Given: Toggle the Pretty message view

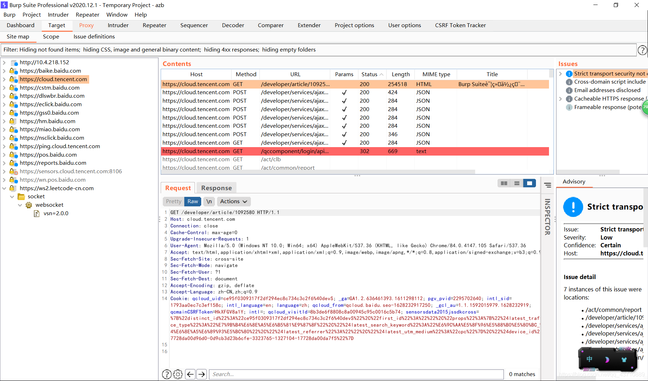Looking at the screenshot, I should 173,201.
